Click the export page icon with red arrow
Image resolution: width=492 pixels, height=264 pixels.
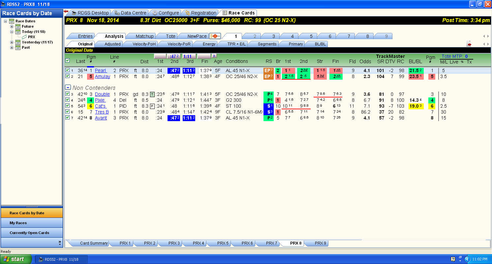(x=469, y=44)
